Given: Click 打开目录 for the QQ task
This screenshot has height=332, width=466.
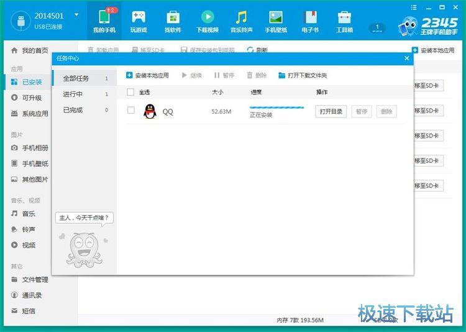Looking at the screenshot, I should click(x=331, y=111).
